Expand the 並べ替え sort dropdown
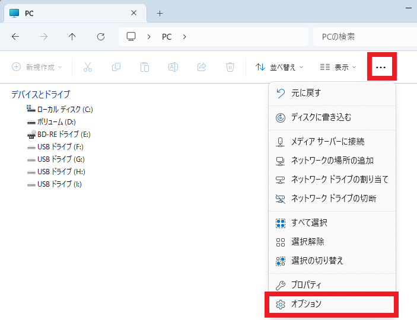 pos(279,67)
